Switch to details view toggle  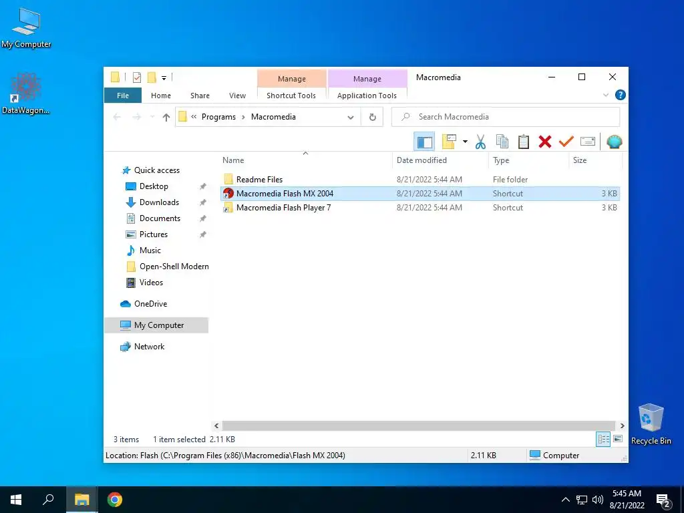[603, 440]
